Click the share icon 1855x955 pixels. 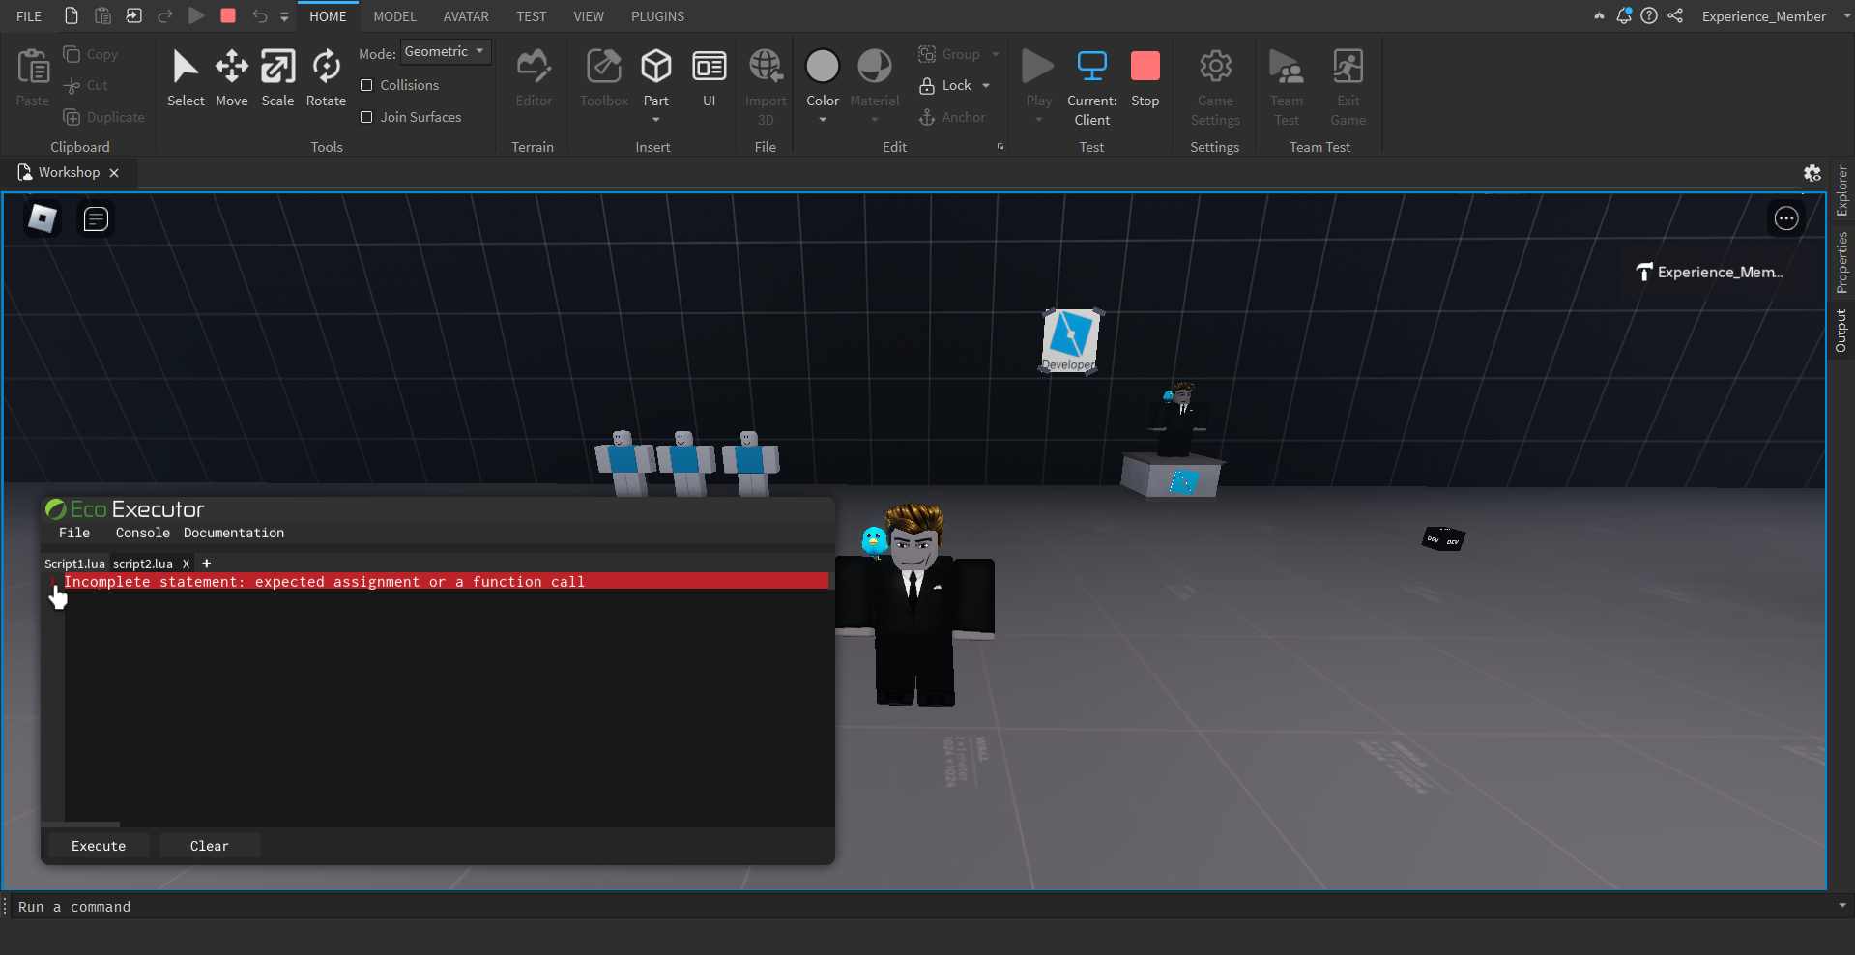pyautogui.click(x=1675, y=15)
